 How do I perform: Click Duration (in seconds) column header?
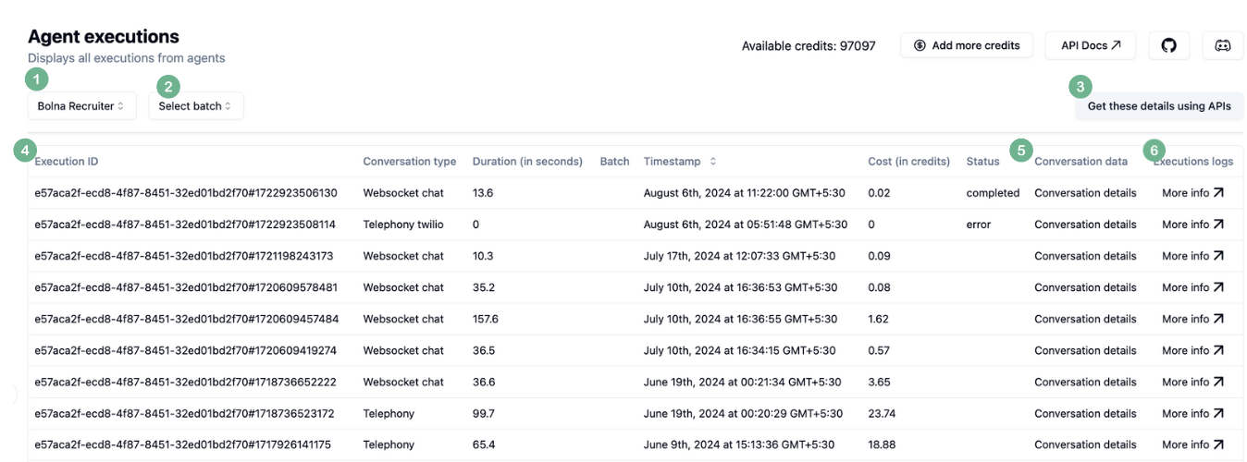(527, 162)
